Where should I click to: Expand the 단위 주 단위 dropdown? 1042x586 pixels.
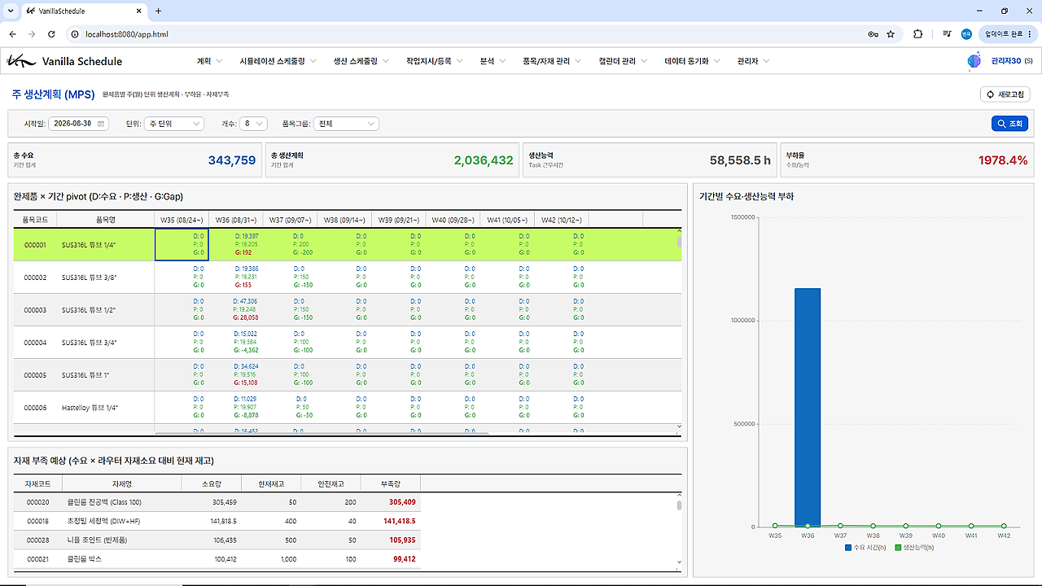click(x=174, y=124)
